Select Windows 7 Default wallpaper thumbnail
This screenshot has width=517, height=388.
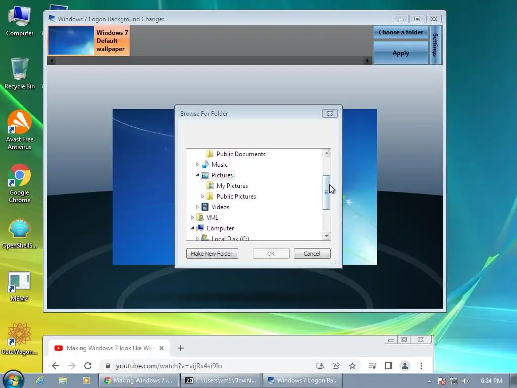tap(89, 41)
